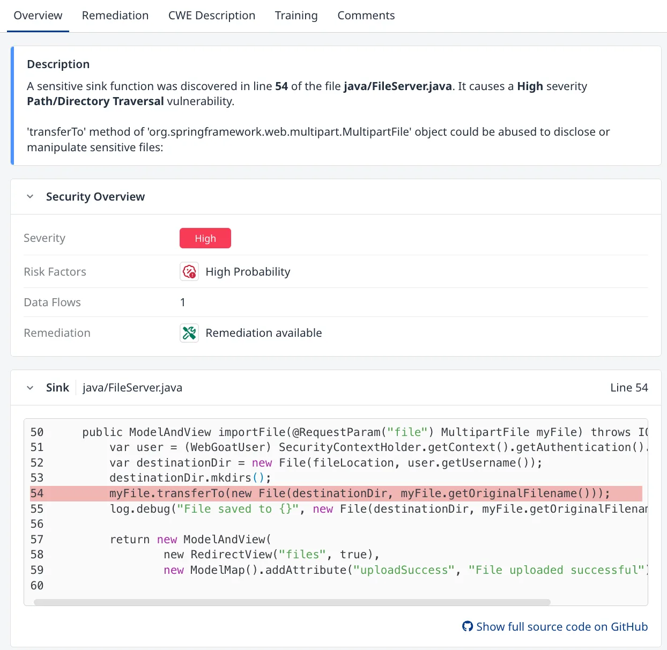The width and height of the screenshot is (667, 650).
Task: Click the Data Flows count value
Action: click(183, 302)
